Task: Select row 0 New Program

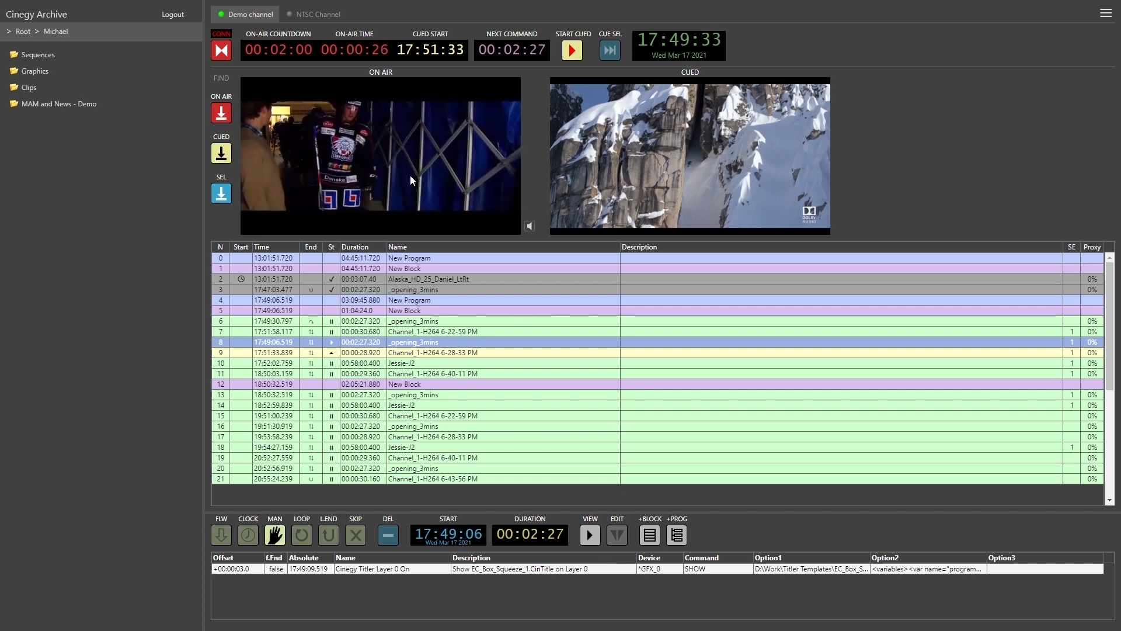Action: [657, 258]
